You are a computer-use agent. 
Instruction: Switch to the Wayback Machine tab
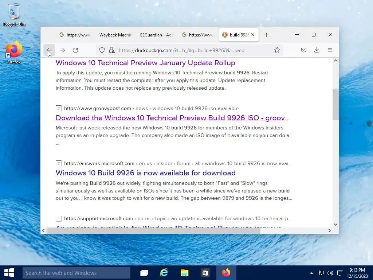(115, 35)
